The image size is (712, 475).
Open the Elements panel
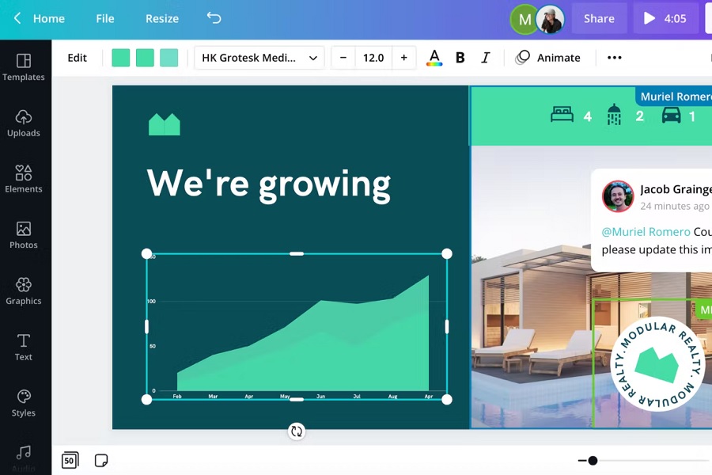pos(24,178)
